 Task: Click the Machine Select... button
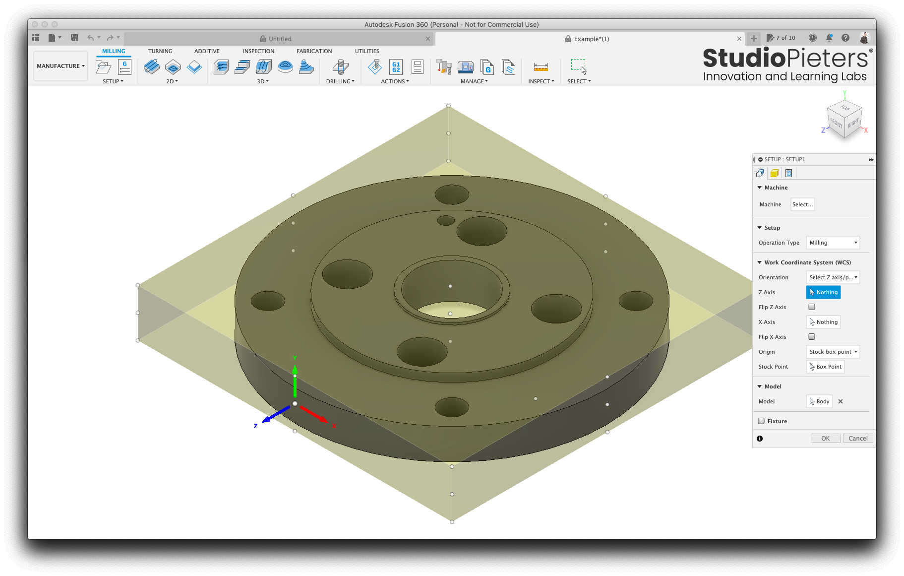(x=802, y=204)
